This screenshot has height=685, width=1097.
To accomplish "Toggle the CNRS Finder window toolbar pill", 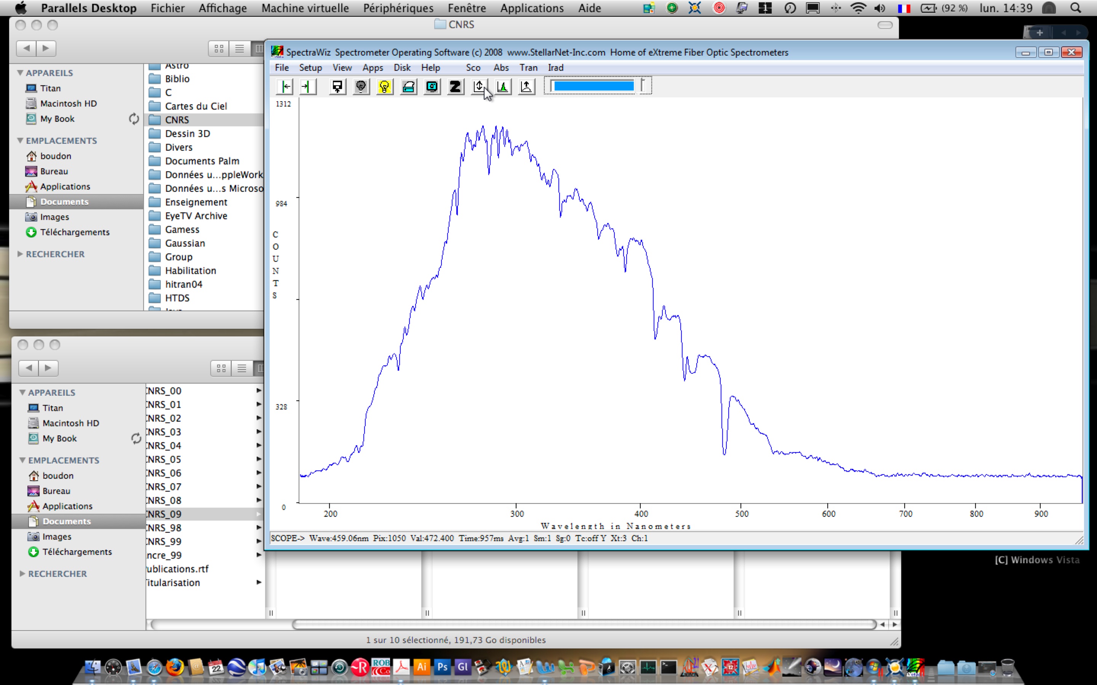I will tap(884, 25).
